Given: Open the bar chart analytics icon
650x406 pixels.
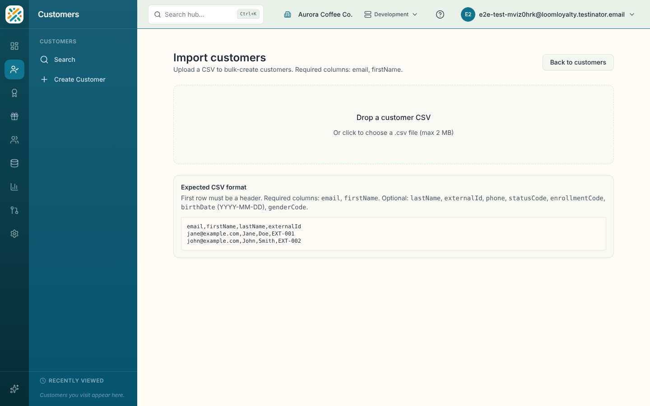Looking at the screenshot, I should pos(14,187).
